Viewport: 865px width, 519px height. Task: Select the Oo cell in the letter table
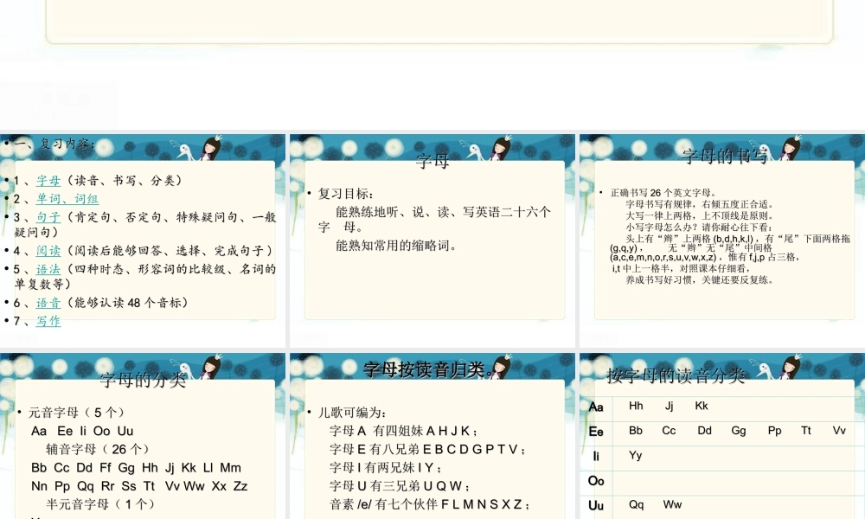[595, 481]
